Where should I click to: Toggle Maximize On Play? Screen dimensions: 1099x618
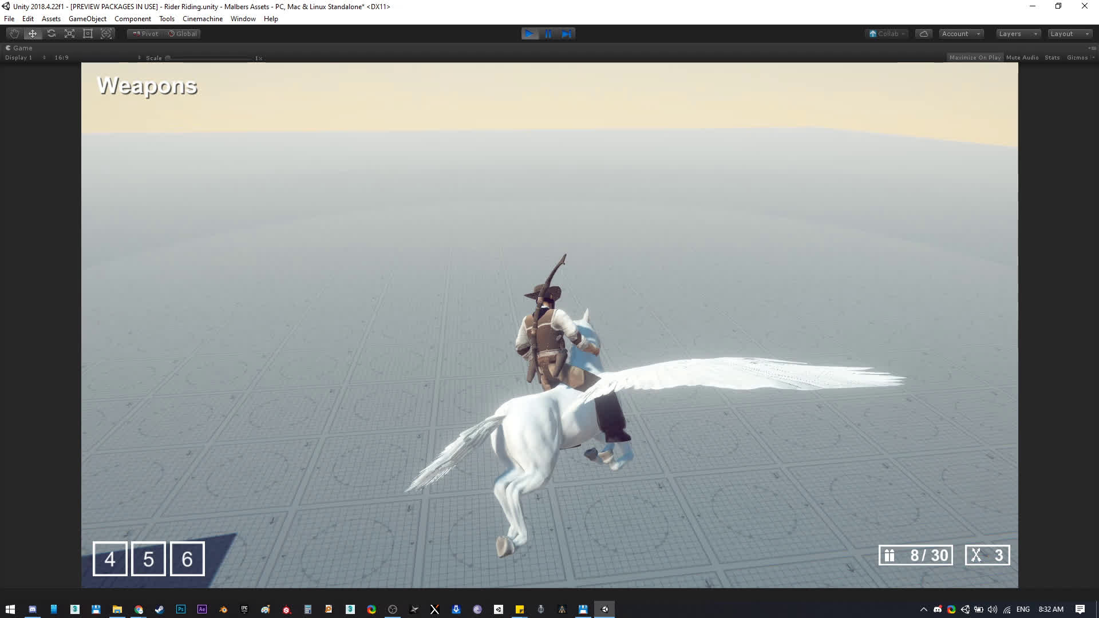click(x=975, y=57)
